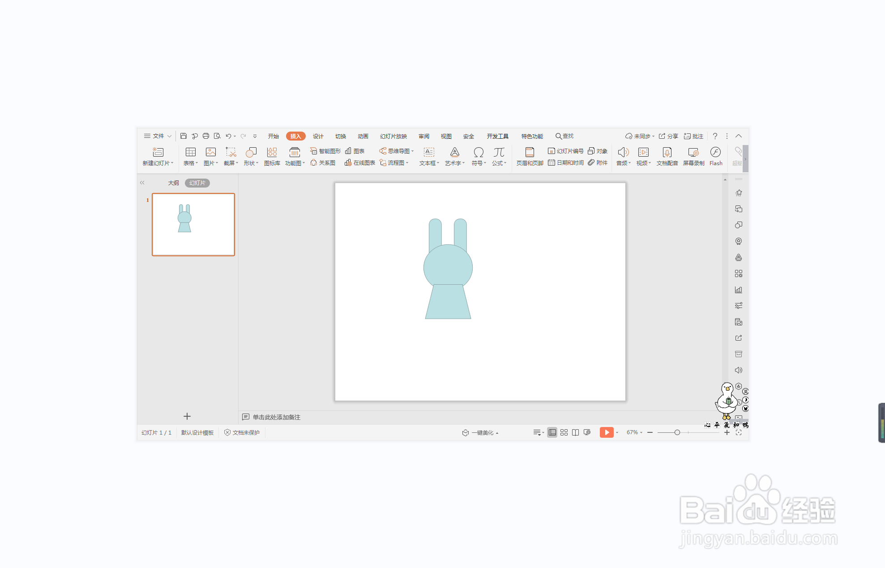Click the 一键美化 beautify button
Screen dimensions: 885x568
[x=480, y=432]
